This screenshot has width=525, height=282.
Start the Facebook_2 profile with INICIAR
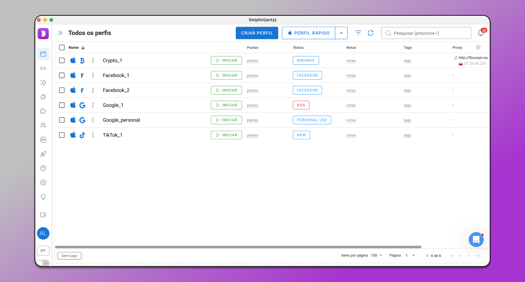coord(226,90)
